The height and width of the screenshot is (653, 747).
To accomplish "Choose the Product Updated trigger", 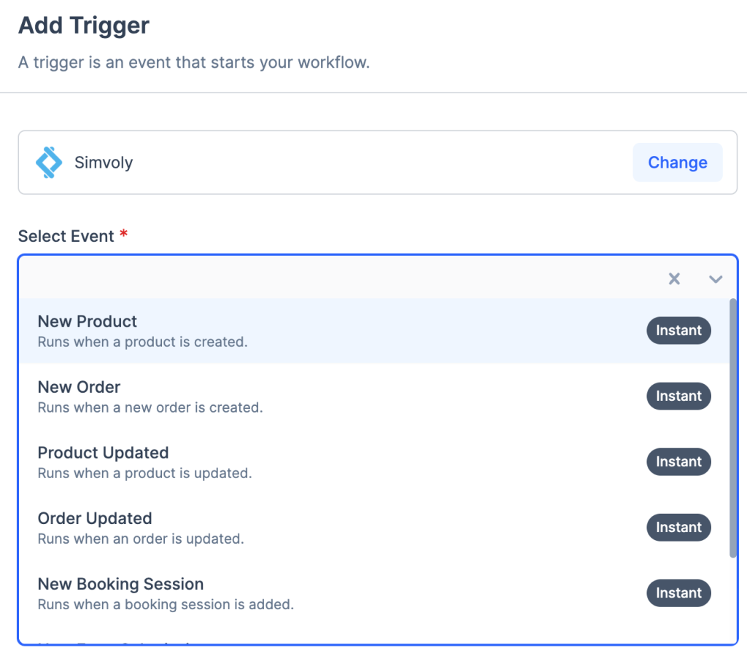I will point(103,453).
